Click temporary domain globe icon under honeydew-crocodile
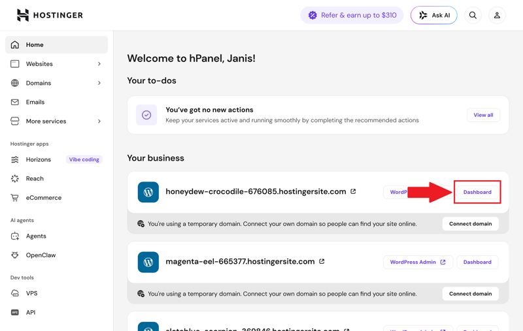The image size is (523, 331). point(141,224)
